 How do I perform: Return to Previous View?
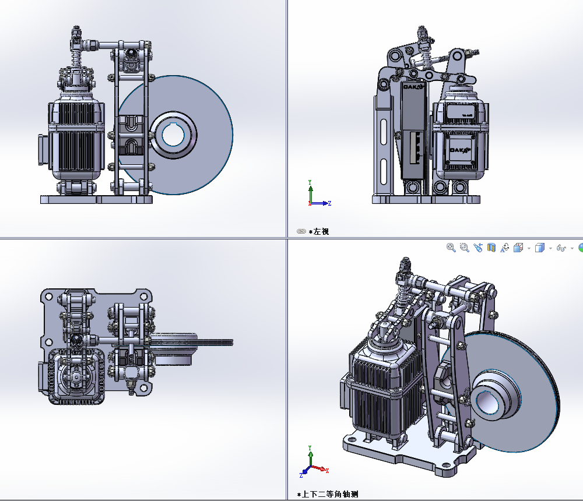point(478,248)
